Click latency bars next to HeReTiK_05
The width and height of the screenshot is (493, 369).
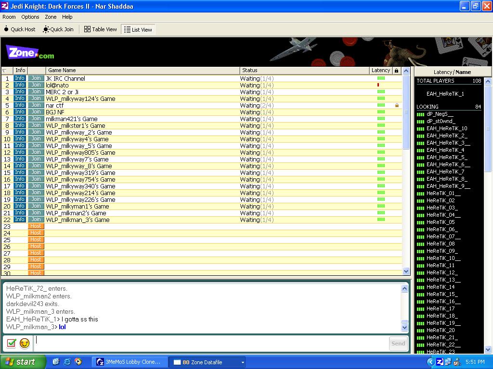(x=420, y=222)
